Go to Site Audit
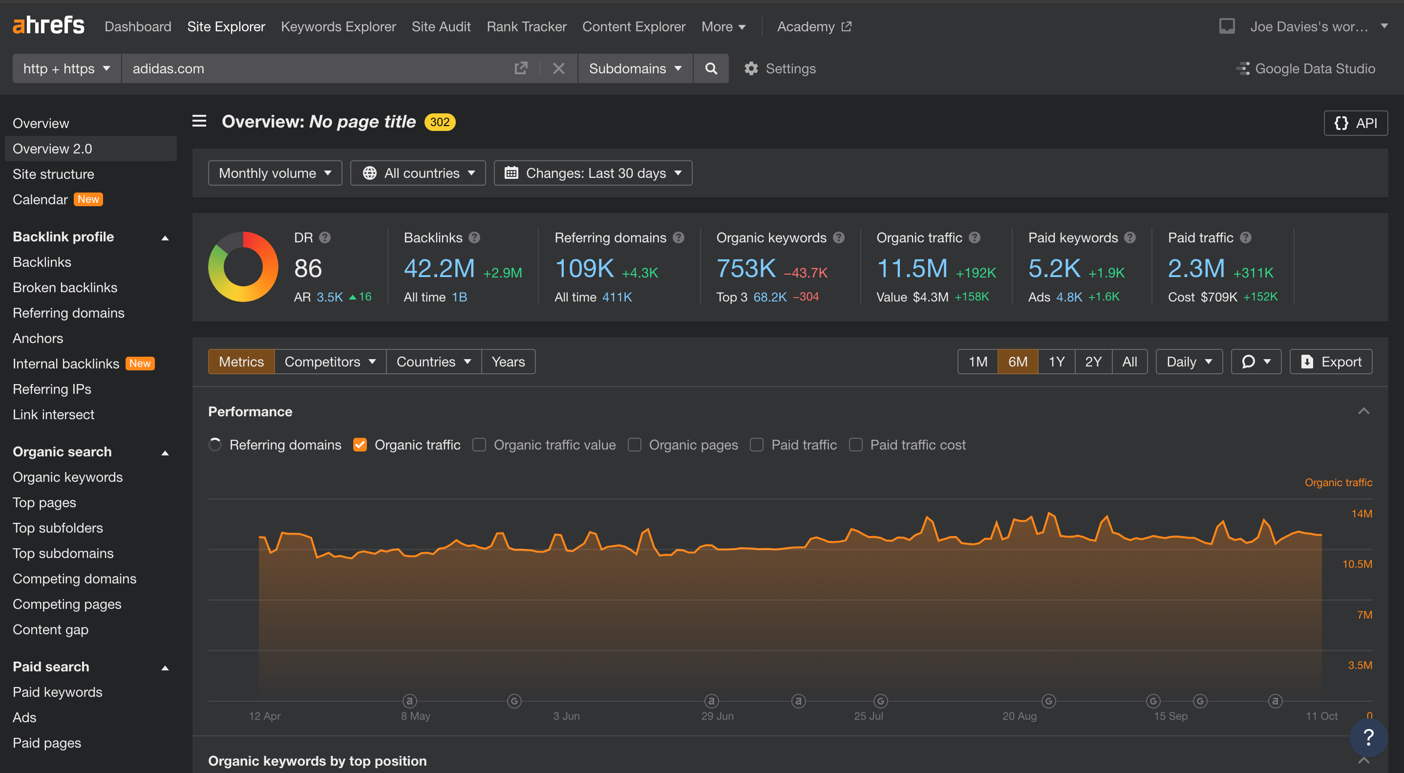The height and width of the screenshot is (773, 1404). click(441, 26)
